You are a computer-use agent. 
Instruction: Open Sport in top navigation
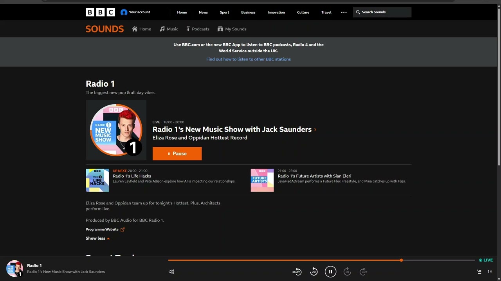point(224,12)
